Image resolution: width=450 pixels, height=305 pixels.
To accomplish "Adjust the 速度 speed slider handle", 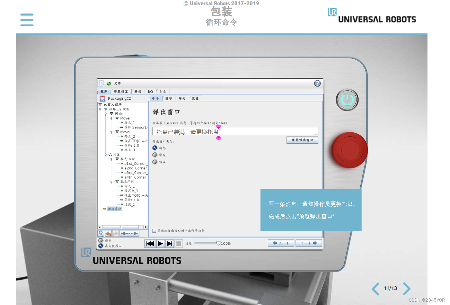I will pyautogui.click(x=219, y=243).
